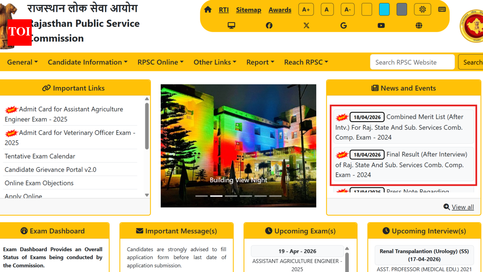
Task: Open RPSC's Facebook page via the Facebook icon
Action: click(x=269, y=25)
